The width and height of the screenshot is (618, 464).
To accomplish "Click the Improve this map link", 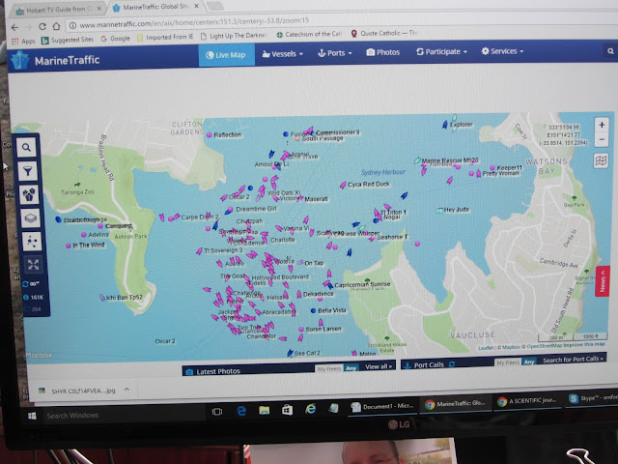I will click(x=584, y=344).
